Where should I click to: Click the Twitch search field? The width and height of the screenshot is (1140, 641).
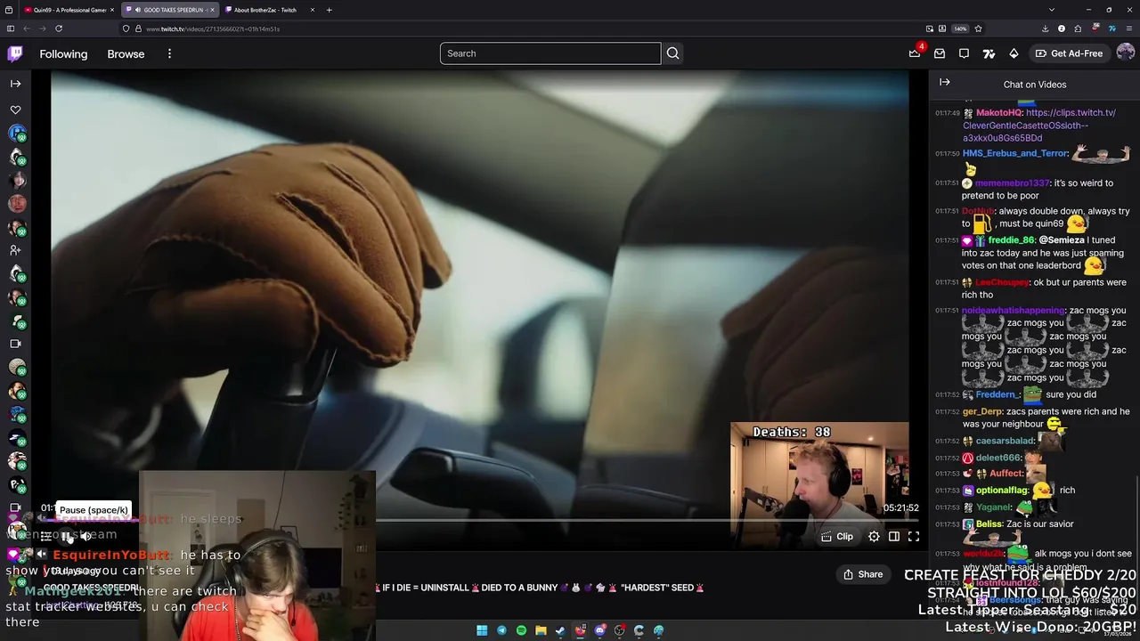coord(550,53)
